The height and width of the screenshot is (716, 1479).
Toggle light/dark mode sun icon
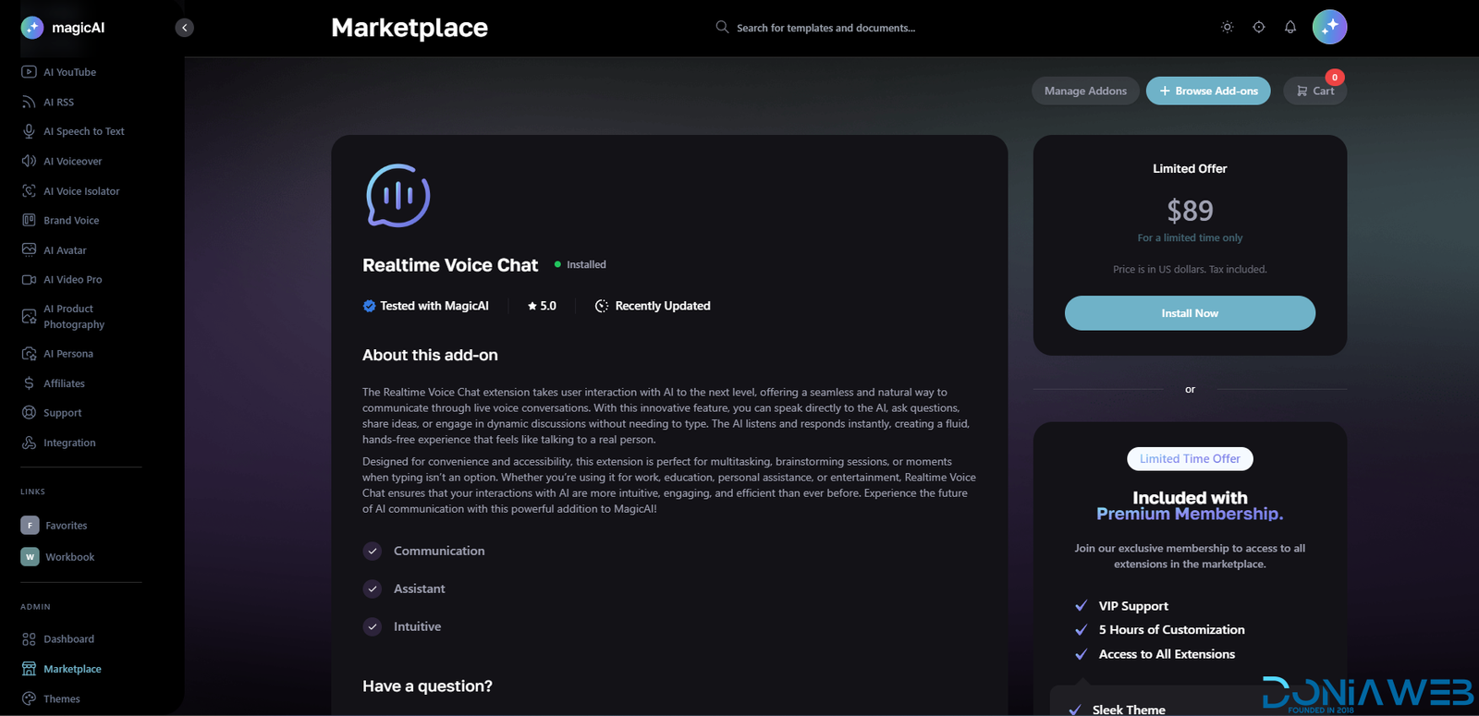click(x=1227, y=28)
